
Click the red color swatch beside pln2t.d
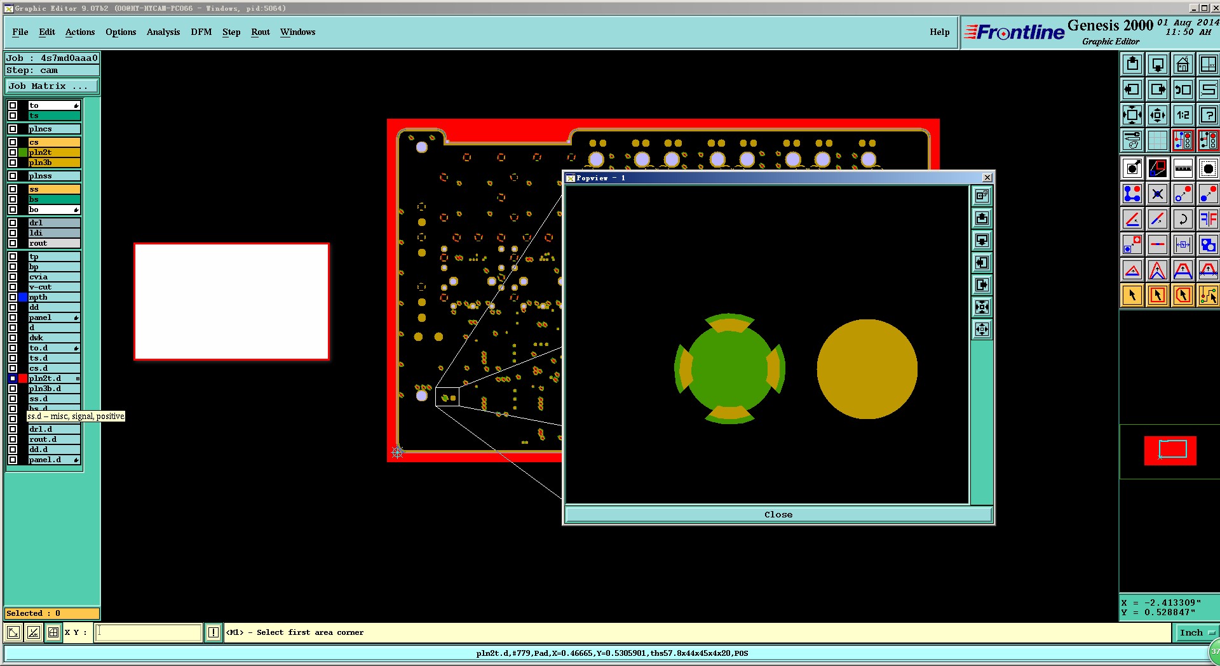23,378
